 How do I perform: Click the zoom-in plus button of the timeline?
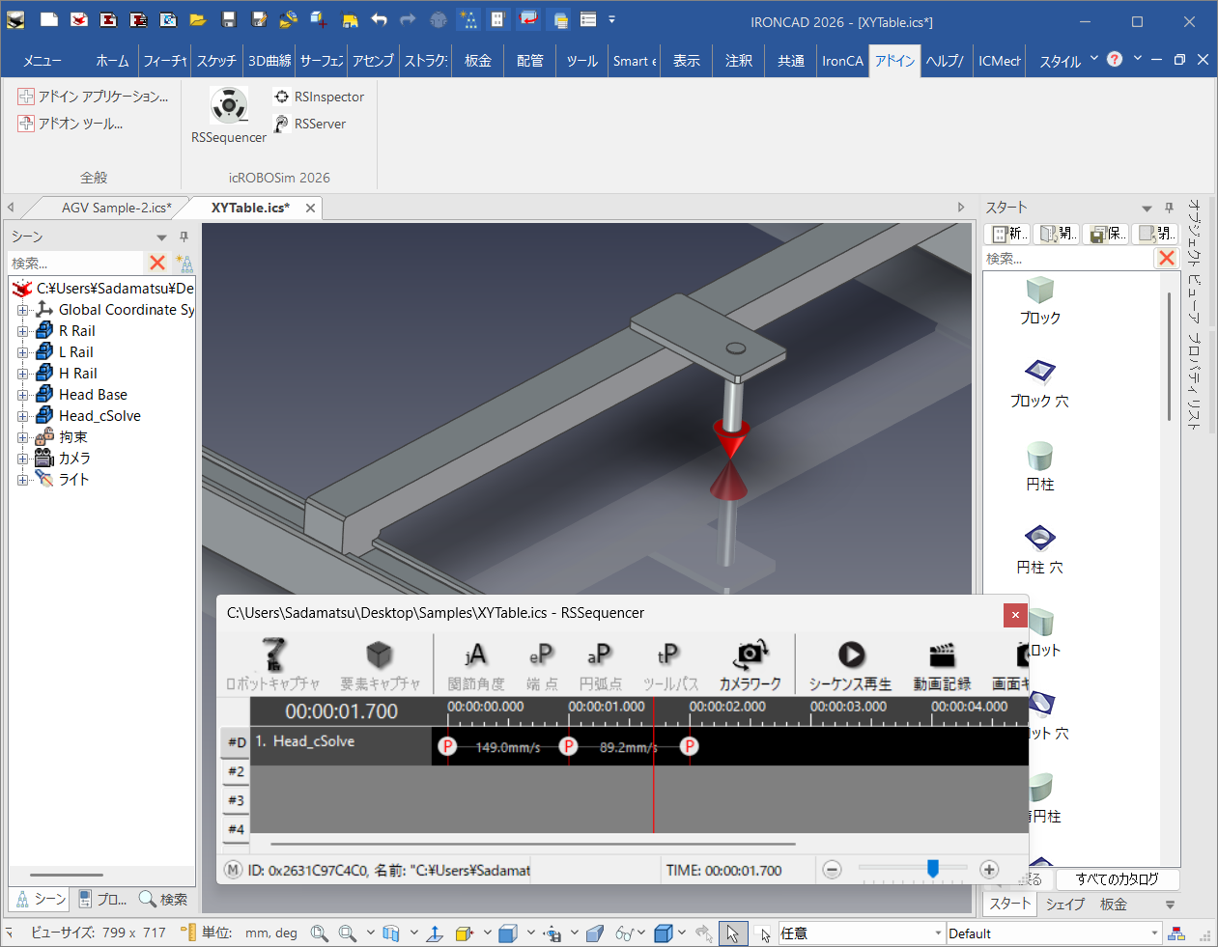tap(989, 870)
